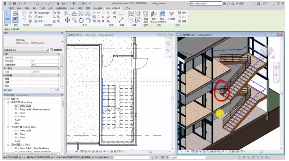
Task: Open the Manage ribbon tab
Action: click(88, 8)
